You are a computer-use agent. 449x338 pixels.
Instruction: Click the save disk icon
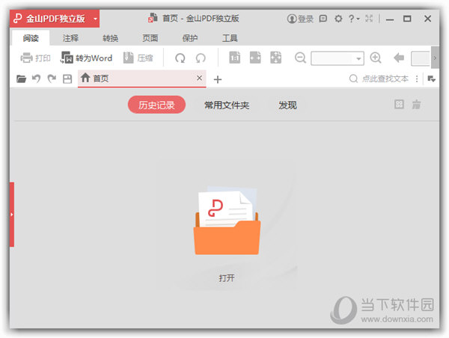pyautogui.click(x=67, y=79)
